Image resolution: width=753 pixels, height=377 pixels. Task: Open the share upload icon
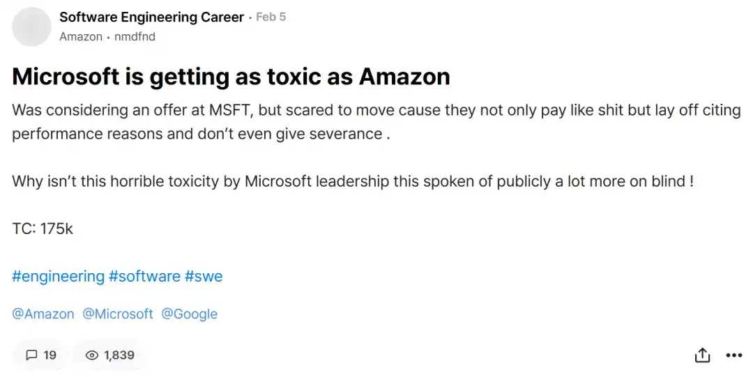(x=702, y=355)
